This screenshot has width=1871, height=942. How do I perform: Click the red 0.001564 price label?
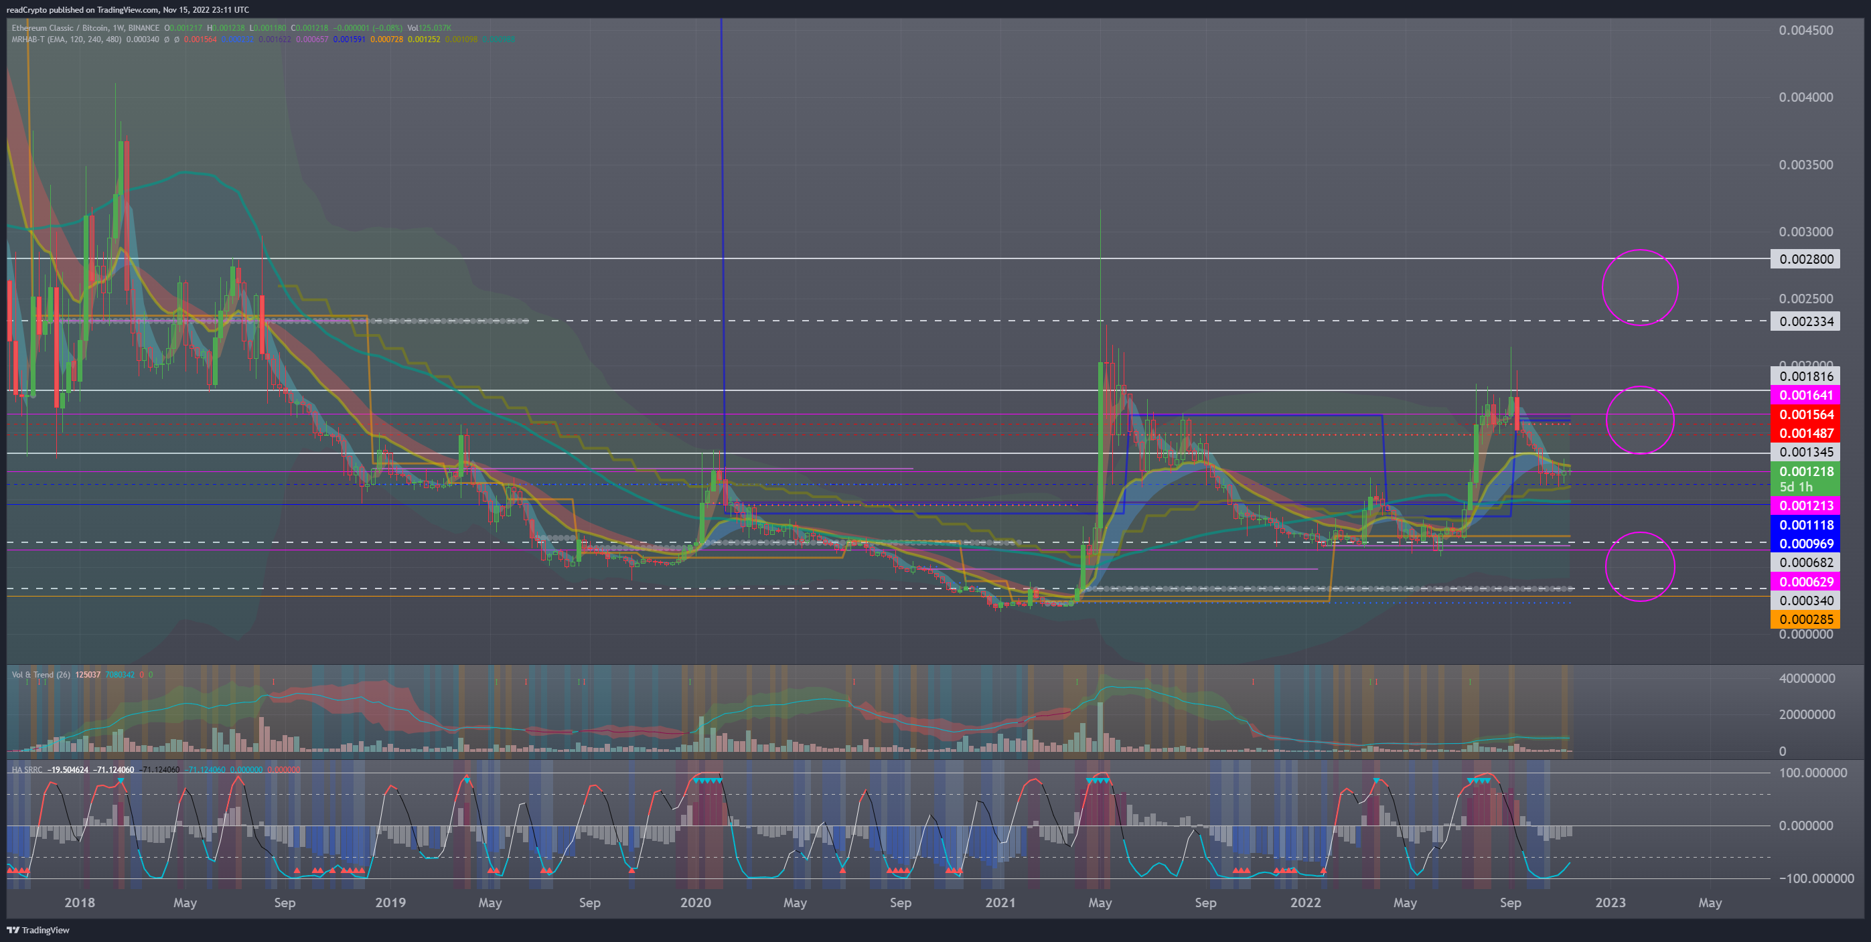click(x=1805, y=414)
